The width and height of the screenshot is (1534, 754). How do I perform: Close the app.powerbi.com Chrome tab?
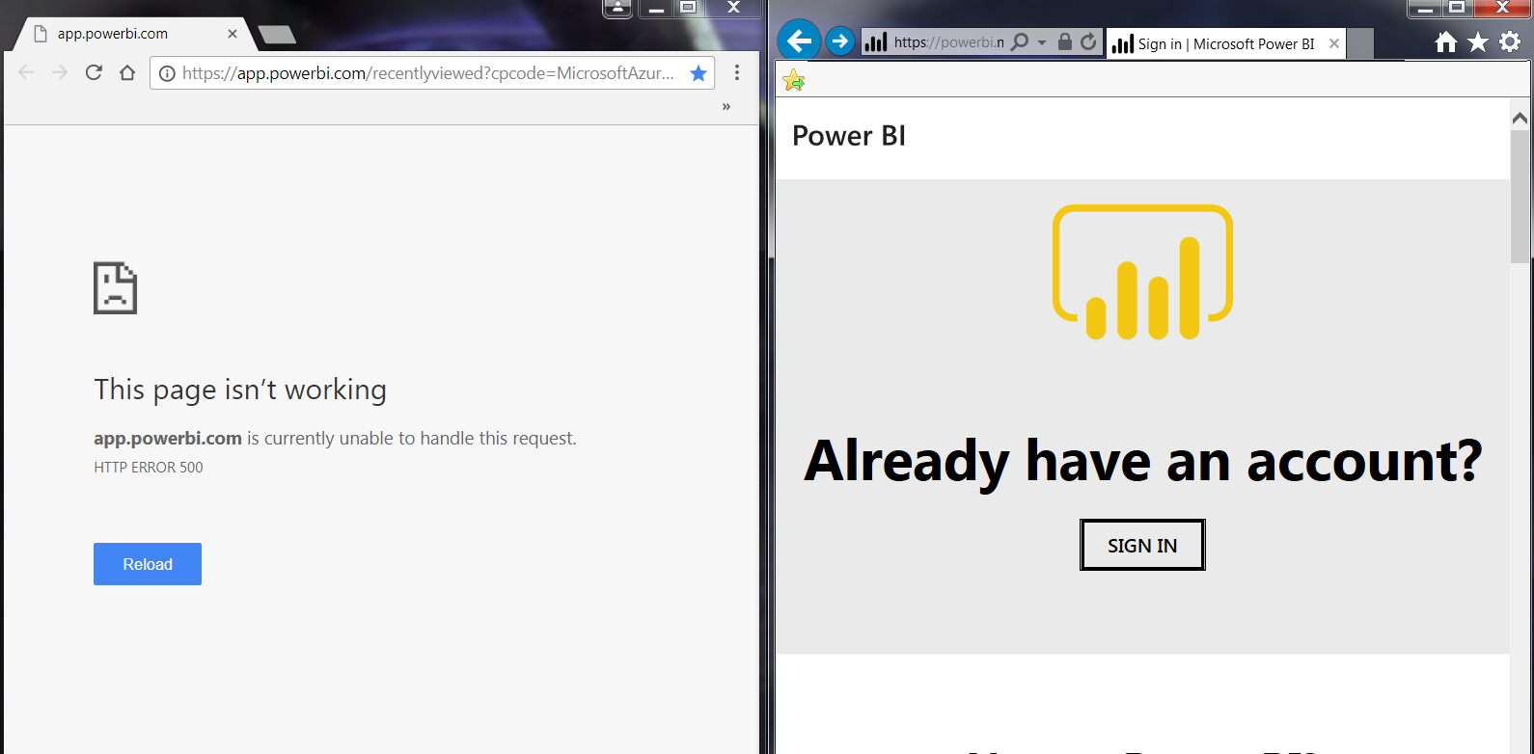click(233, 34)
